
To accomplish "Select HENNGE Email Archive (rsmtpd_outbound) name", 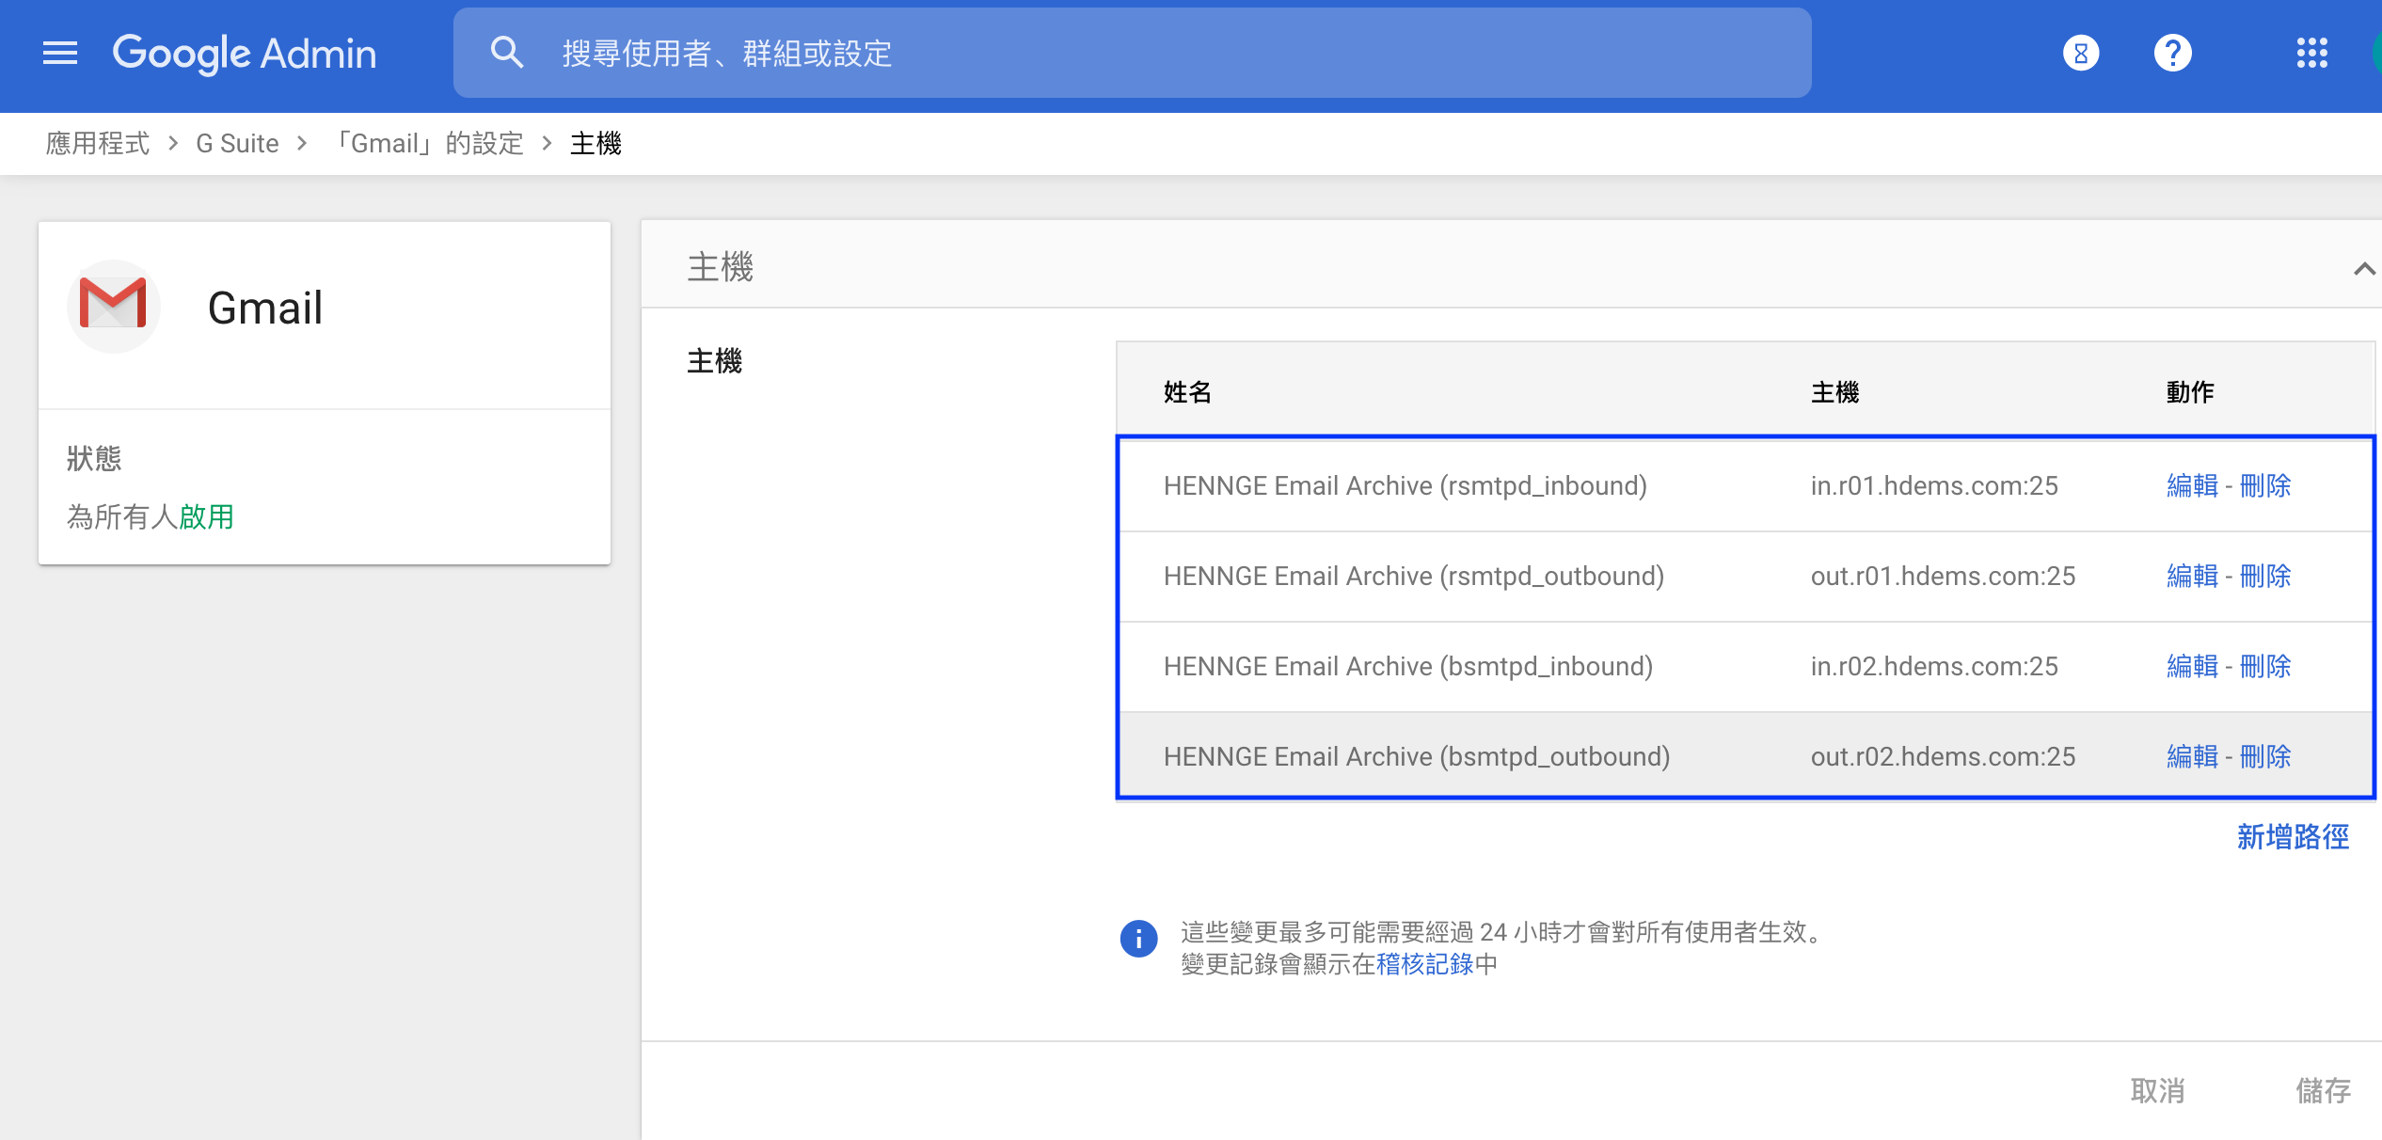I will pos(1414,576).
